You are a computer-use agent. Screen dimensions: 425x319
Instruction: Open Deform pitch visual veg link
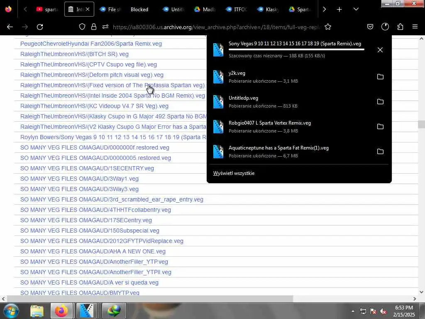[x=92, y=75]
